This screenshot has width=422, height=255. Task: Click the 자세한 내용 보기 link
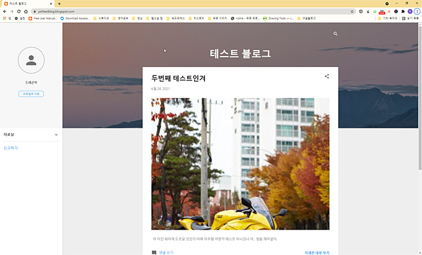(316, 253)
